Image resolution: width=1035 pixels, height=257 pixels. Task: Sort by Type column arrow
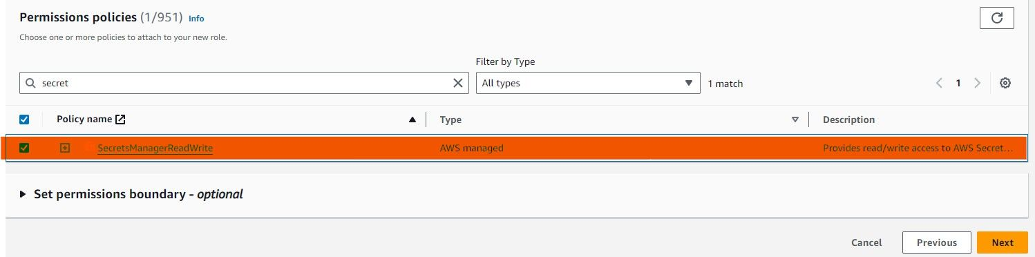795,120
